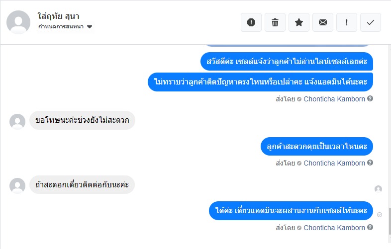Click help icon beside last Chonticha Kamborn
The image size is (391, 249).
pos(370,228)
